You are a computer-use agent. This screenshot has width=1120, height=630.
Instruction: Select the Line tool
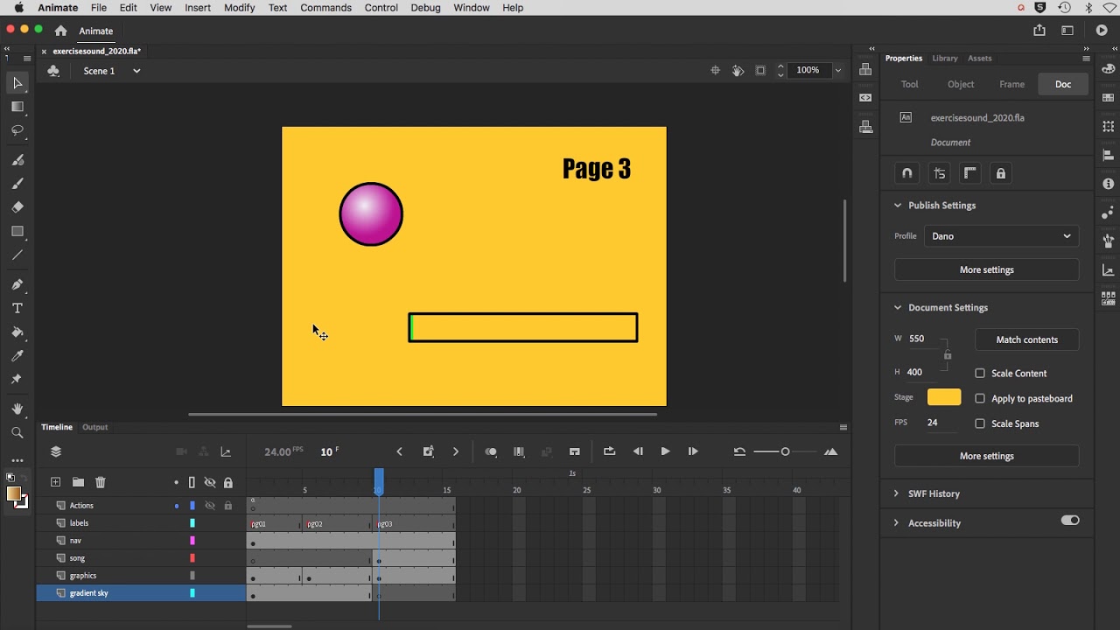17,255
